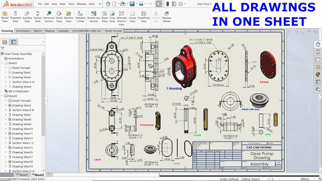Select Bill of Materials1 in tree

[x=19, y=91]
